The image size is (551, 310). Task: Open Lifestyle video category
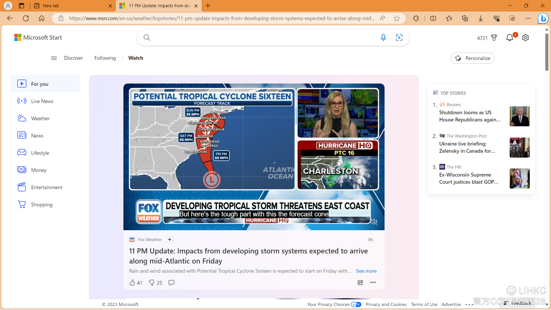[45, 153]
